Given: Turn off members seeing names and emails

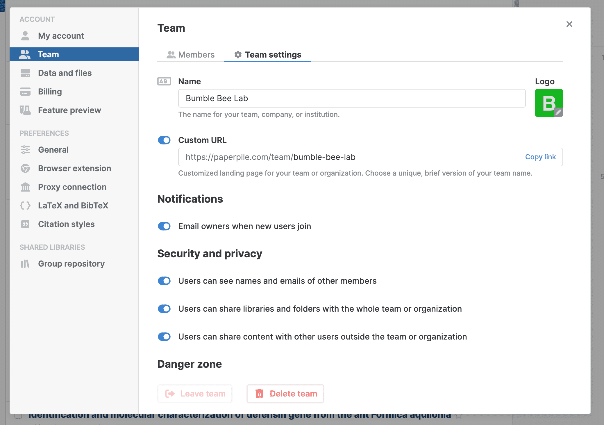Looking at the screenshot, I should click(x=164, y=281).
